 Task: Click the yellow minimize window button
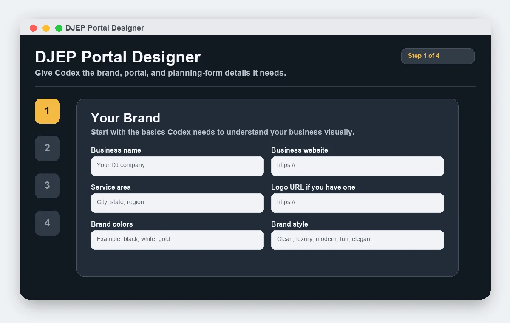(x=46, y=28)
